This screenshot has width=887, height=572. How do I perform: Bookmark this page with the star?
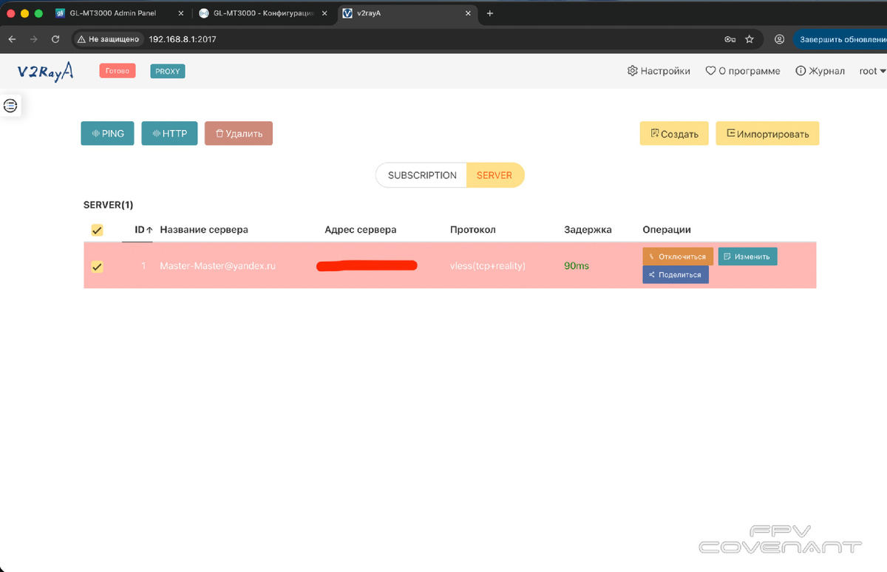[750, 39]
